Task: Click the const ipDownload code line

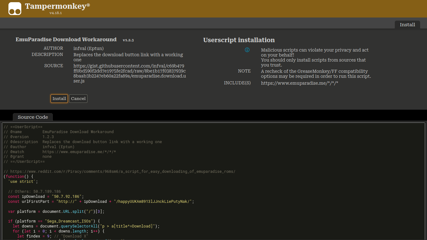Action: pos(46,197)
